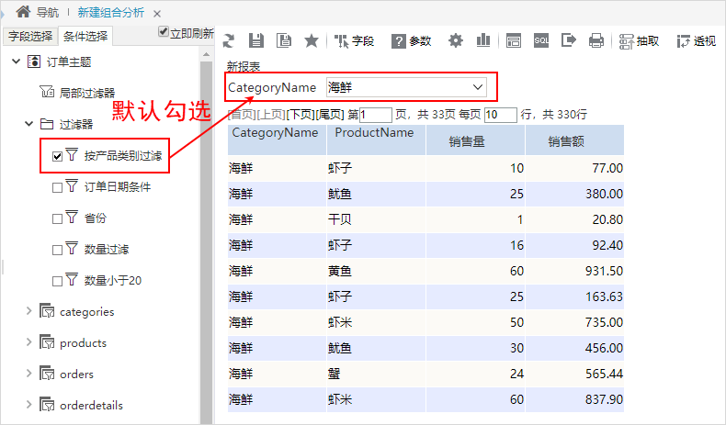Click funnel icon of 省份
This screenshot has width=726, height=425.
[x=72, y=217]
